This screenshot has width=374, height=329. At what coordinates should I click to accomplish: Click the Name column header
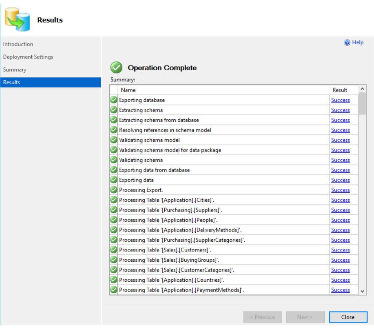coord(128,90)
